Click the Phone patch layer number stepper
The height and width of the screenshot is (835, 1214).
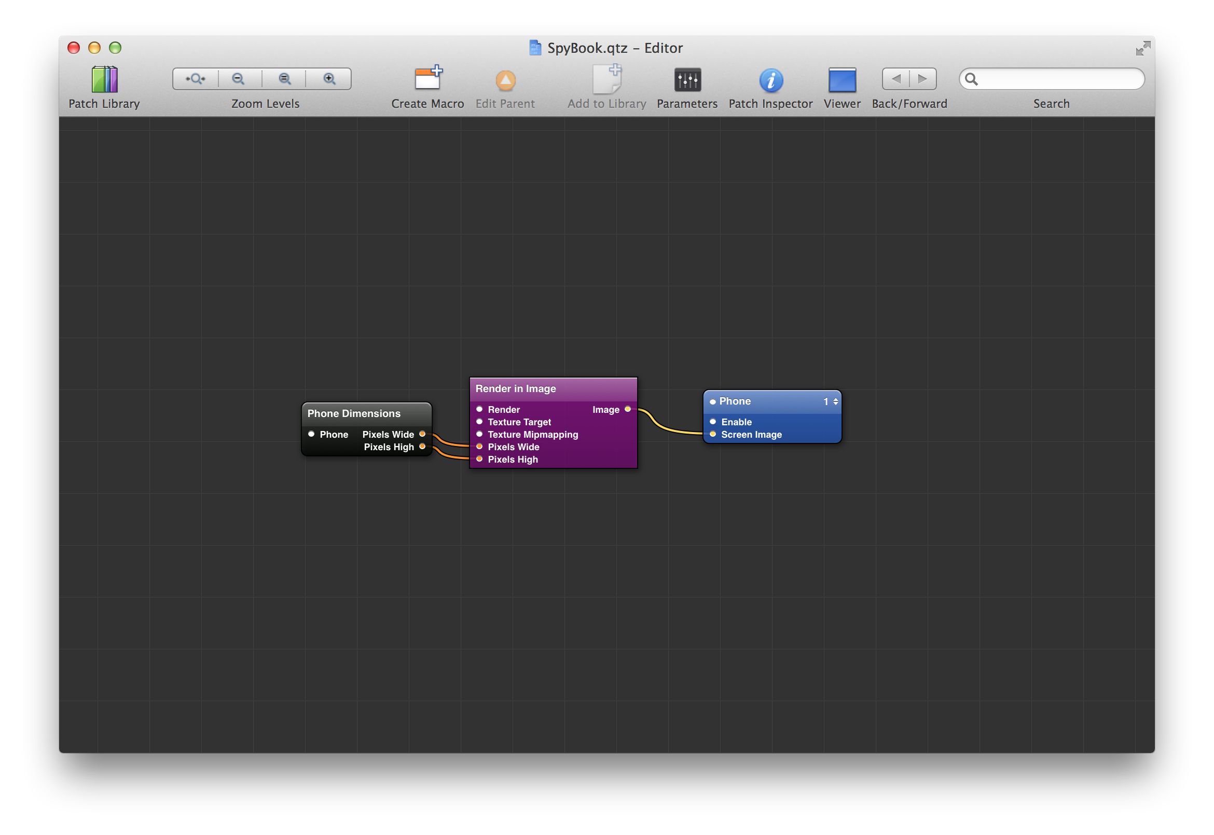click(x=836, y=402)
